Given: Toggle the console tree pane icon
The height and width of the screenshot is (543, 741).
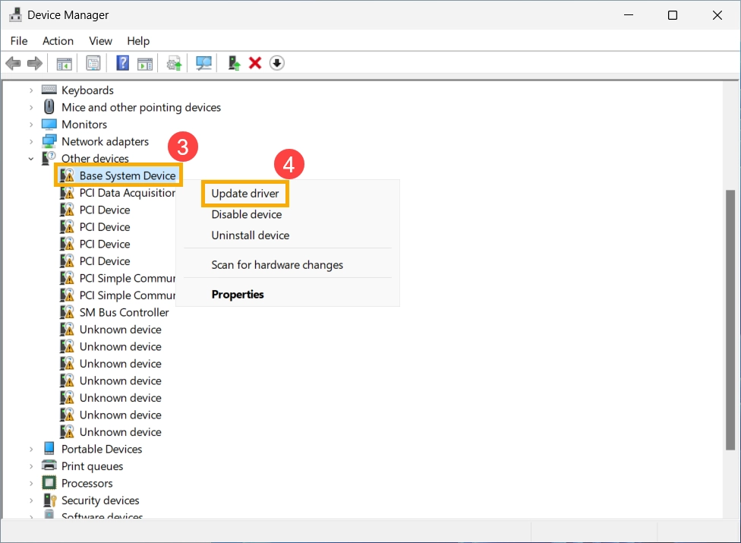Looking at the screenshot, I should coord(65,63).
